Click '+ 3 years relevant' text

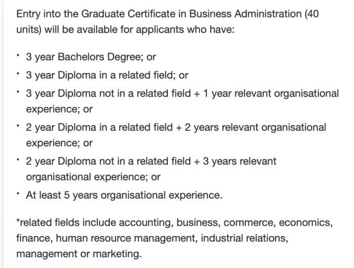[235, 161]
